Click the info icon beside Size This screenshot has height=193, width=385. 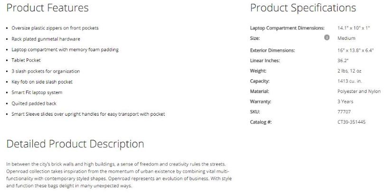327,38
